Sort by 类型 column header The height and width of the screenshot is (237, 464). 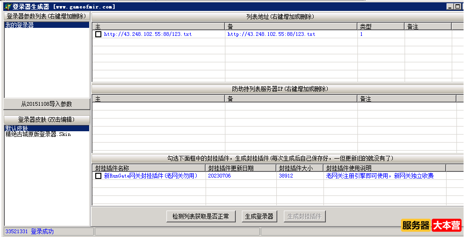tap(380, 26)
